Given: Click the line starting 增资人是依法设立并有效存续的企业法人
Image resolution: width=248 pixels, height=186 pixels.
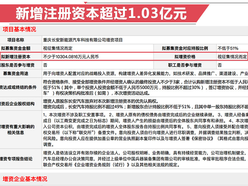Looking at the screenshot, I should 145,153.
